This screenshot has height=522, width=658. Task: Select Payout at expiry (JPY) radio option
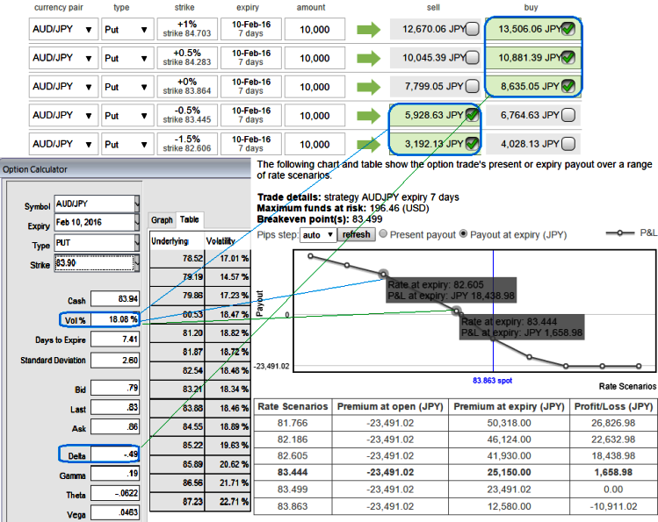pos(464,235)
